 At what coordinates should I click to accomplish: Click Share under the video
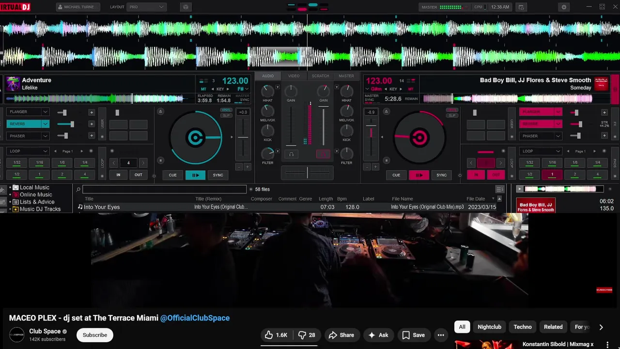[x=341, y=335]
